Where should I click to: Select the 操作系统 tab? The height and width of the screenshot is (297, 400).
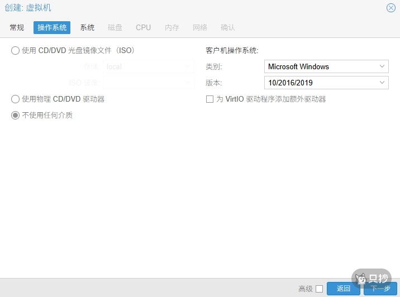52,27
